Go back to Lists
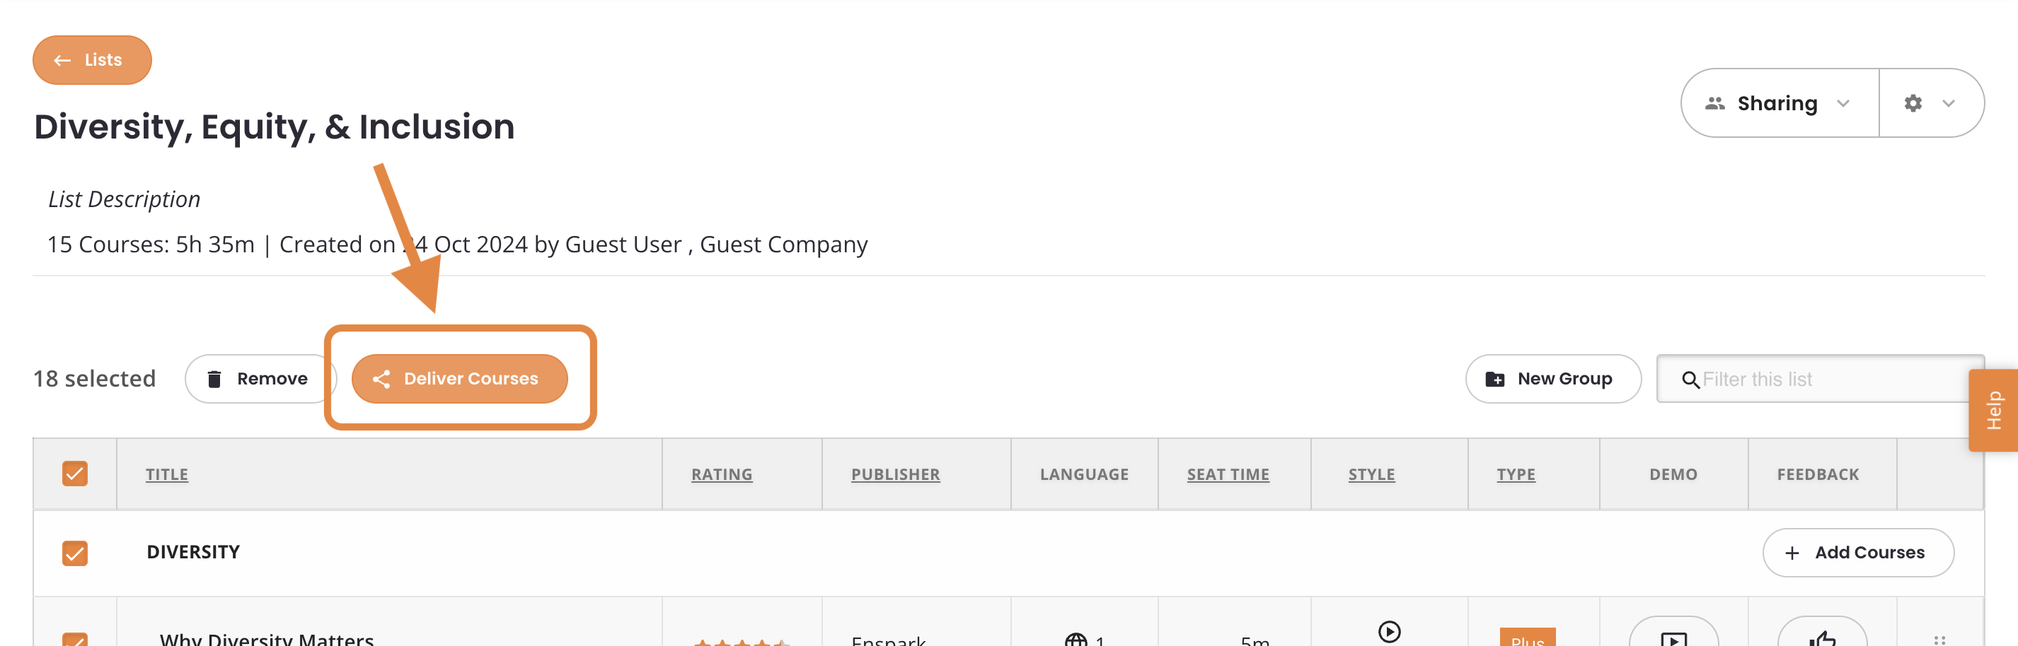 92,60
